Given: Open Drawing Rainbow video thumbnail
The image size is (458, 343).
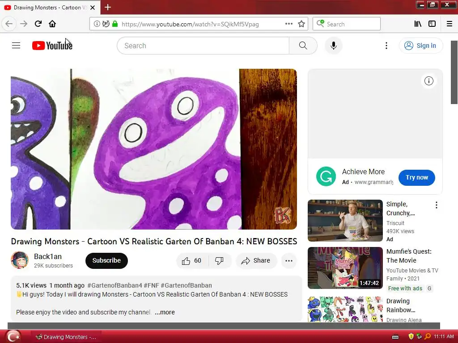Looking at the screenshot, I should pos(345,309).
